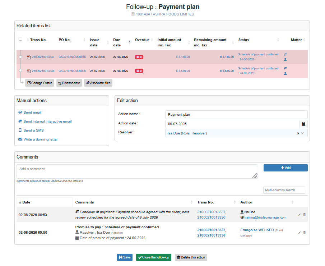Open status link for £3,576.00 invoice

pos(258,71)
